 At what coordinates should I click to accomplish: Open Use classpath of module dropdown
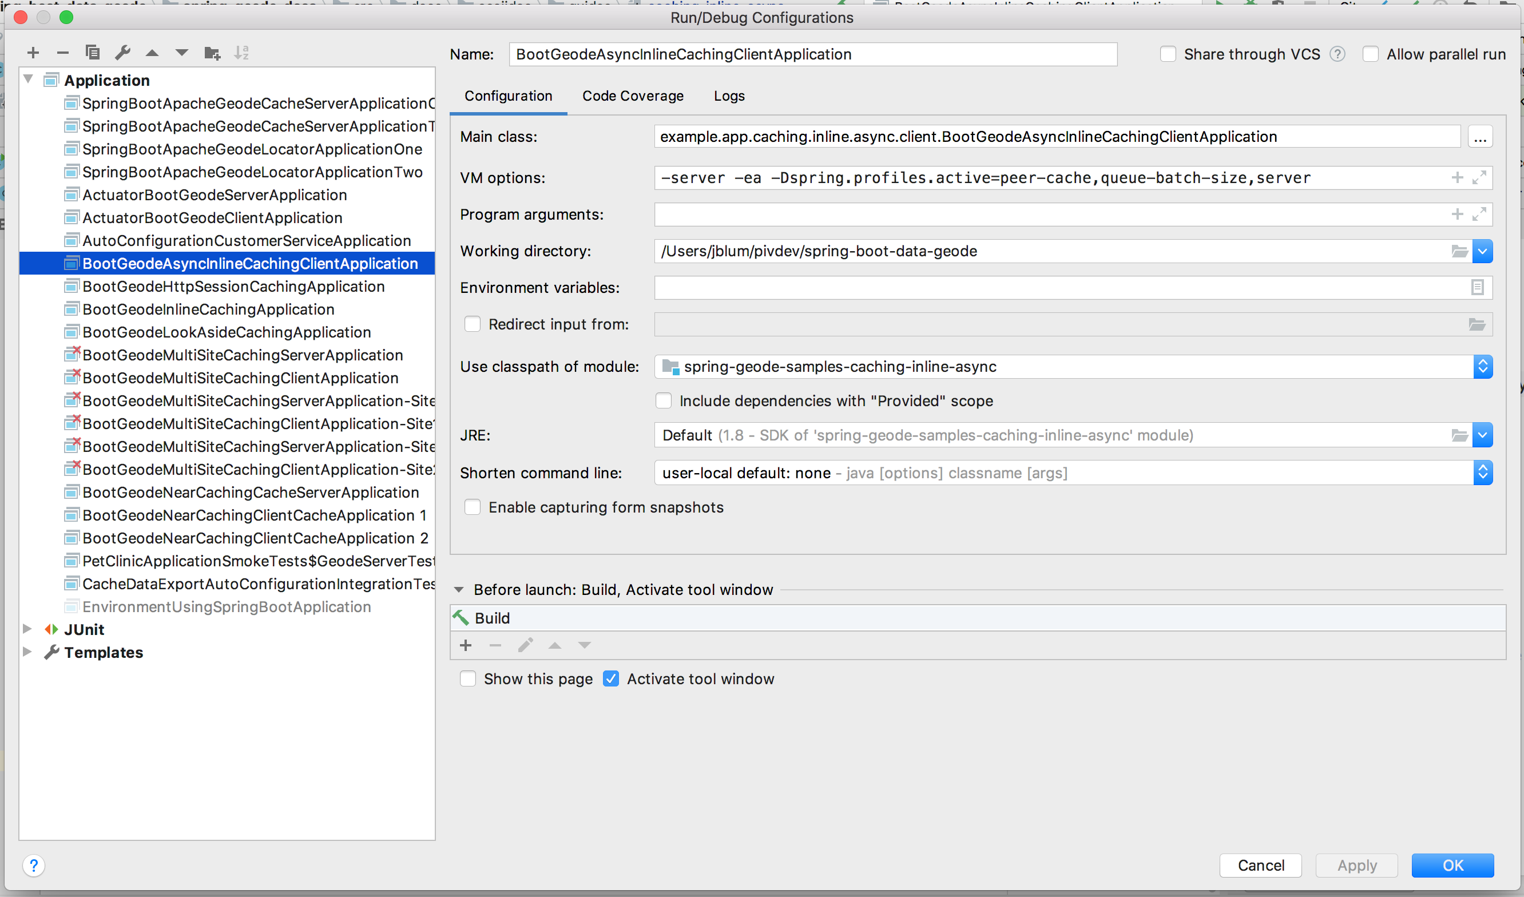[1482, 367]
